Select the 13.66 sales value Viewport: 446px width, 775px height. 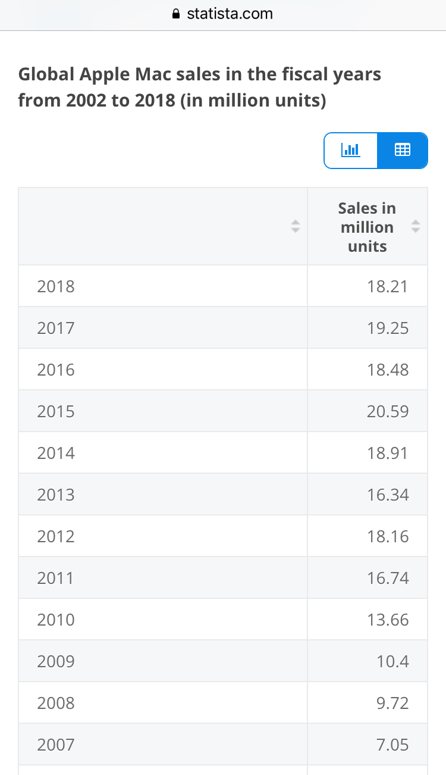[x=388, y=620]
